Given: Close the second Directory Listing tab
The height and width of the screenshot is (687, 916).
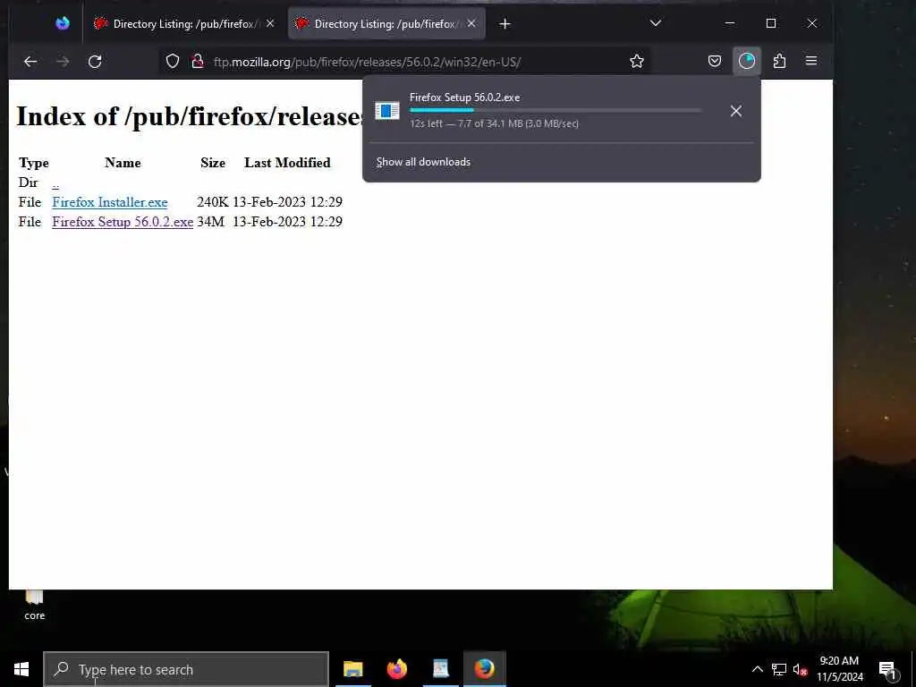Looking at the screenshot, I should tap(471, 23).
